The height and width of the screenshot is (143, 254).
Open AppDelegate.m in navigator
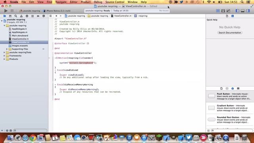point(19,32)
